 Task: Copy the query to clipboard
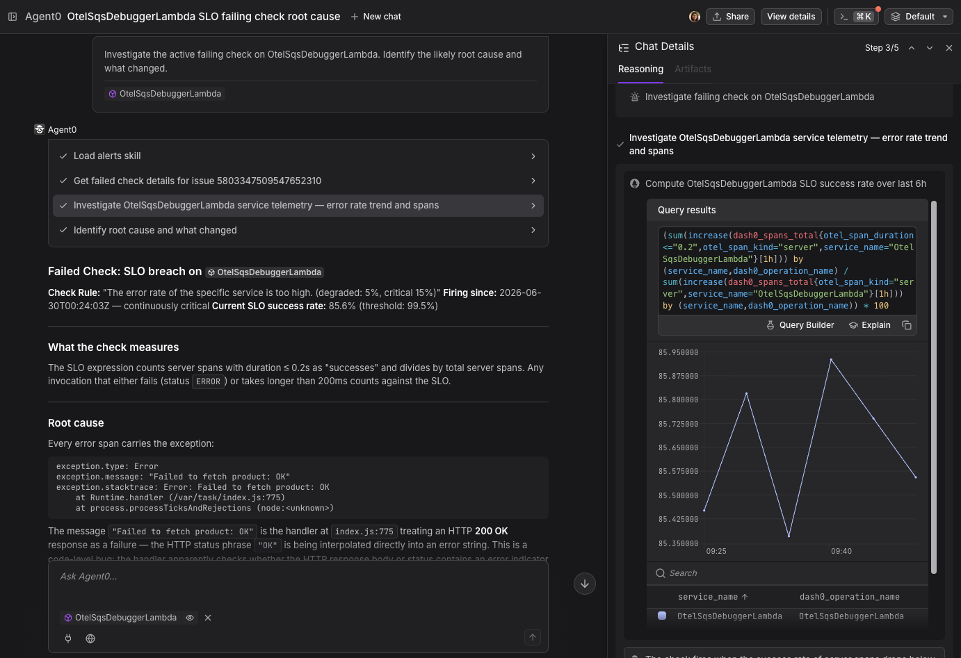point(907,325)
